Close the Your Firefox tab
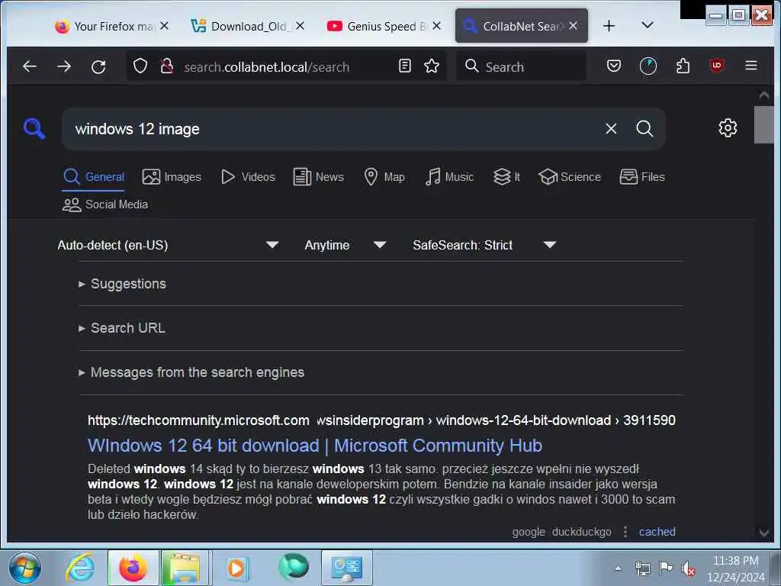Screen dimensions: 781x586 [164, 25]
